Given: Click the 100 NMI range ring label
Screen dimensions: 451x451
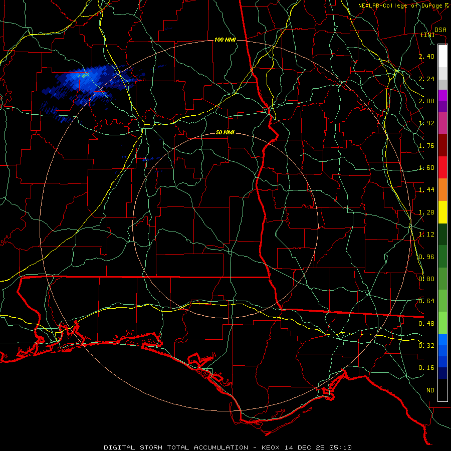Looking at the screenshot, I should point(225,40).
